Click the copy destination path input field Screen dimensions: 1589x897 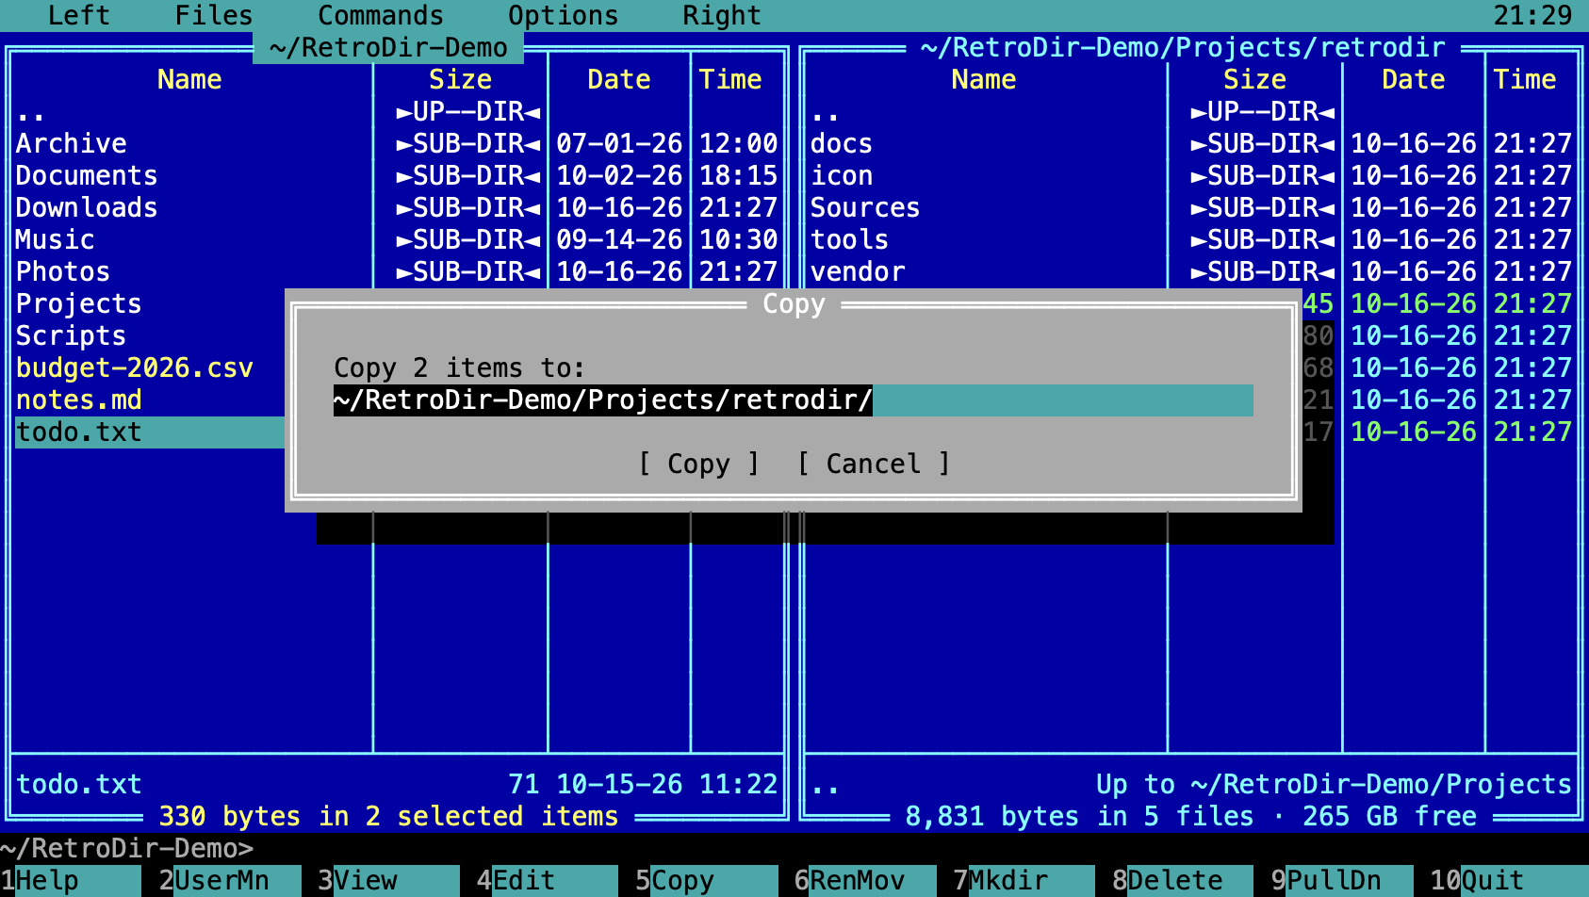coord(794,400)
